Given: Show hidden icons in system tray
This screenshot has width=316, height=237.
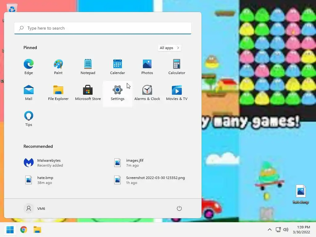Looking at the screenshot, I should tap(270, 230).
